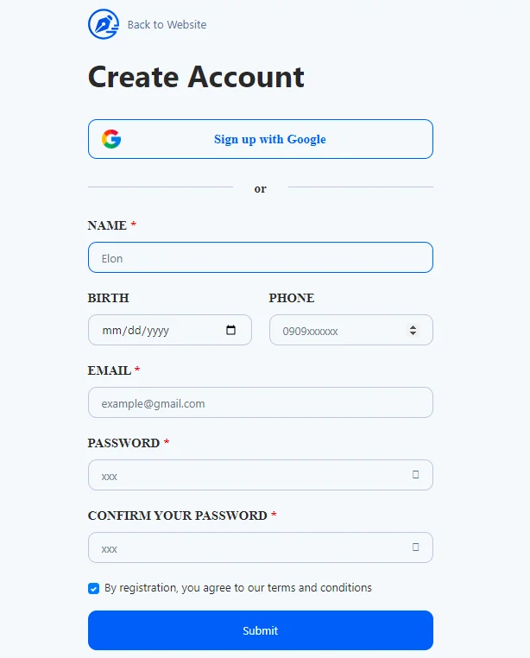The height and width of the screenshot is (658, 530).
Task: Click the EMAIL field label
Action: click(110, 370)
